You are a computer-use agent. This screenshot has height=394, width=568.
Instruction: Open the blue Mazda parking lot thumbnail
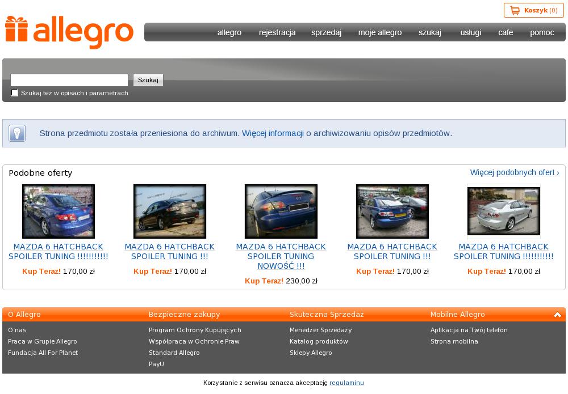click(x=392, y=211)
